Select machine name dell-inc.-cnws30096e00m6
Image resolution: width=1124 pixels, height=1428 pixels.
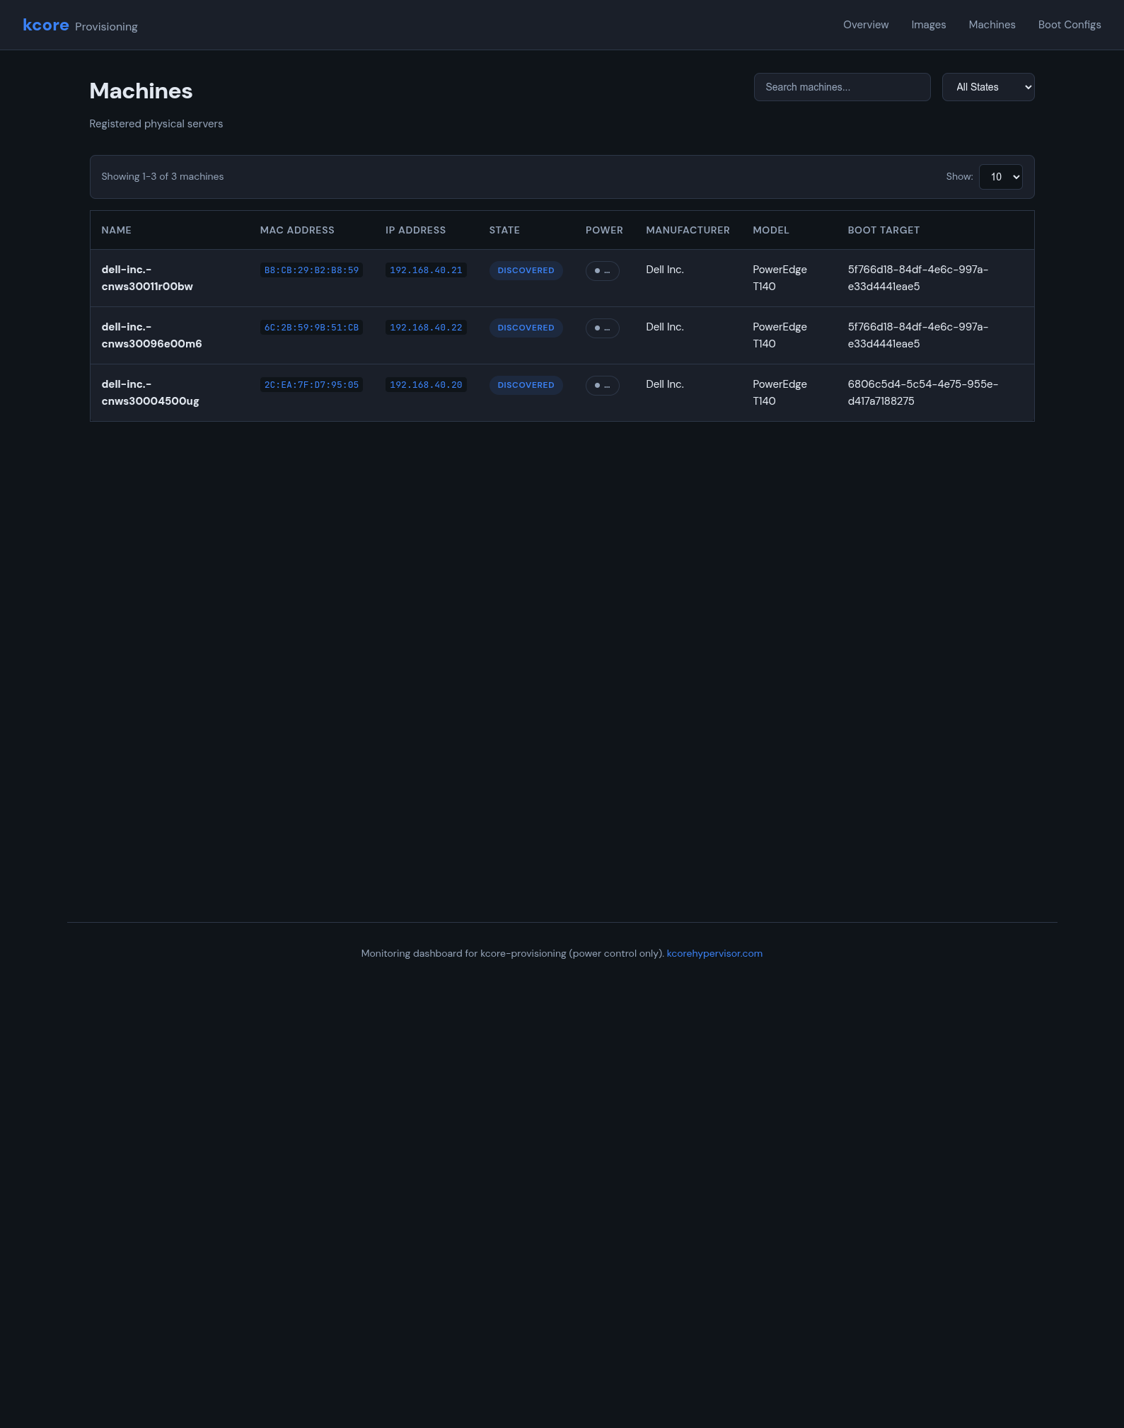(x=151, y=335)
